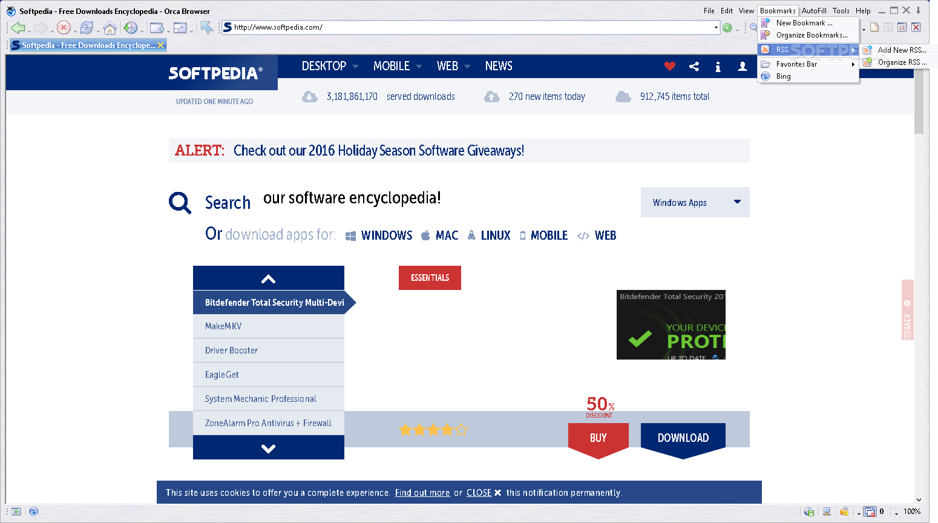Click the info icon in Softpedia header
This screenshot has width=938, height=523.
click(718, 67)
